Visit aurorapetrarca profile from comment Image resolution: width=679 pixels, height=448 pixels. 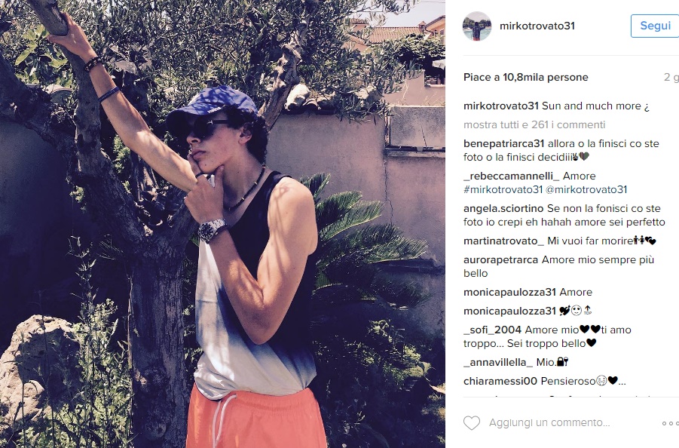click(x=500, y=260)
